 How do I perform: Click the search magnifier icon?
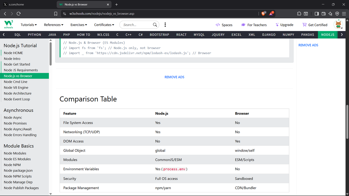(x=155, y=25)
